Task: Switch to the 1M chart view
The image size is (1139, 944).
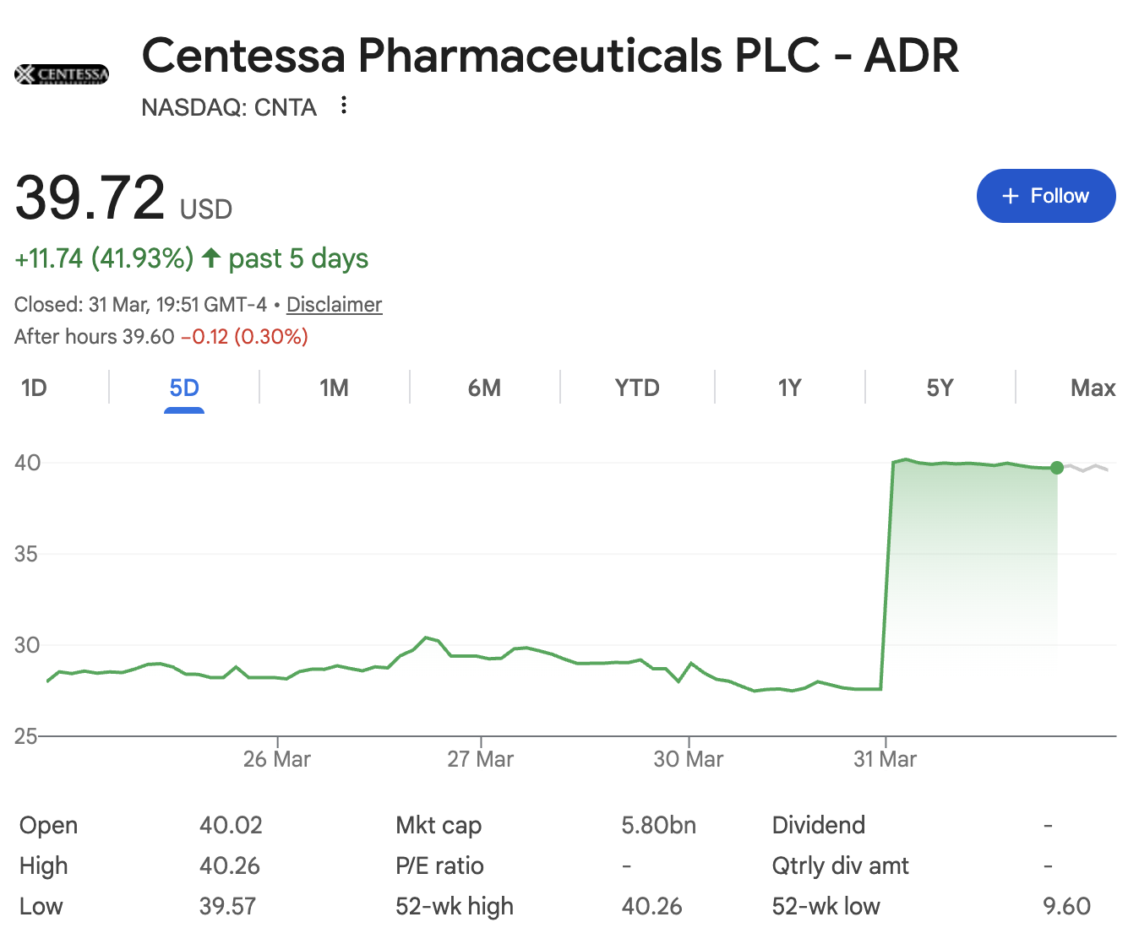Action: point(334,388)
